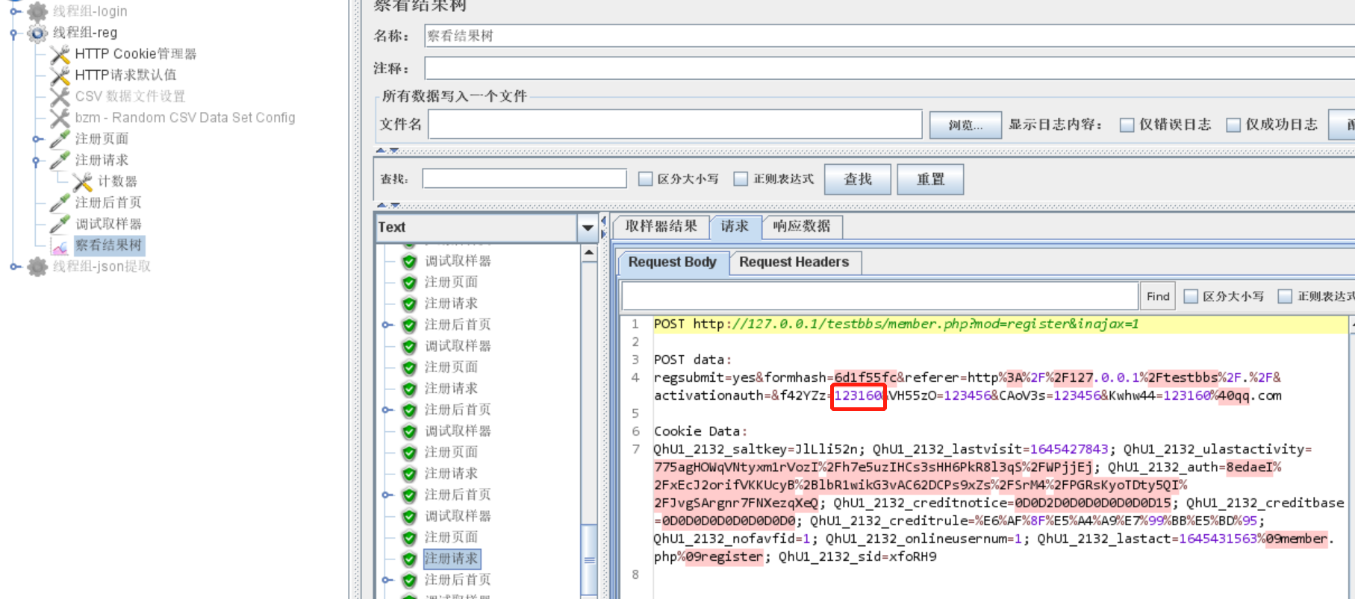Click the 'POST data:' line in request body
This screenshot has width=1355, height=599.
693,360
